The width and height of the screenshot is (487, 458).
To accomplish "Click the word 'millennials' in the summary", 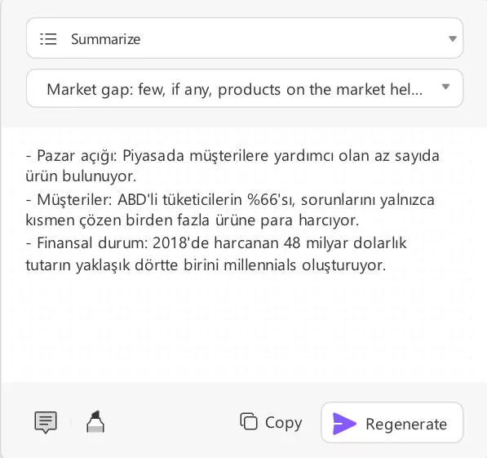I will pyautogui.click(x=260, y=265).
